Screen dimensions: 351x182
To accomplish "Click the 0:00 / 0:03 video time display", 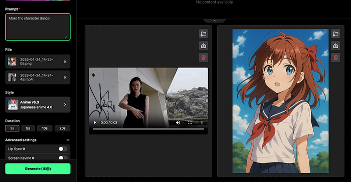I will coord(109,122).
